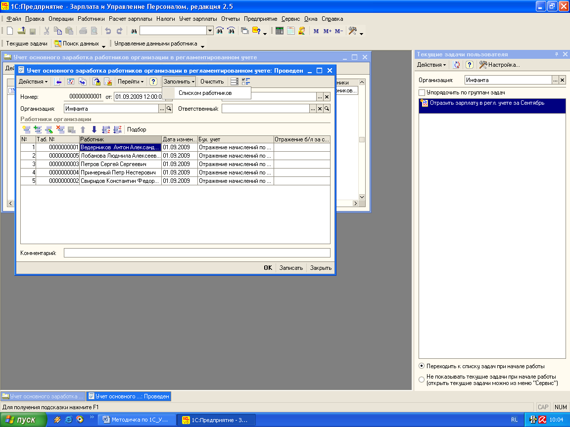
Task: Click the help question icon in document toolbar
Action: (153, 82)
